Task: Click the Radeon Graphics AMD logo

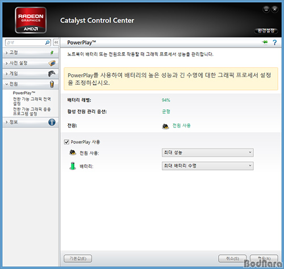Action: coord(31,20)
